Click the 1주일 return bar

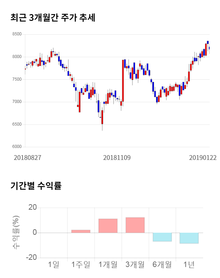(x=81, y=231)
